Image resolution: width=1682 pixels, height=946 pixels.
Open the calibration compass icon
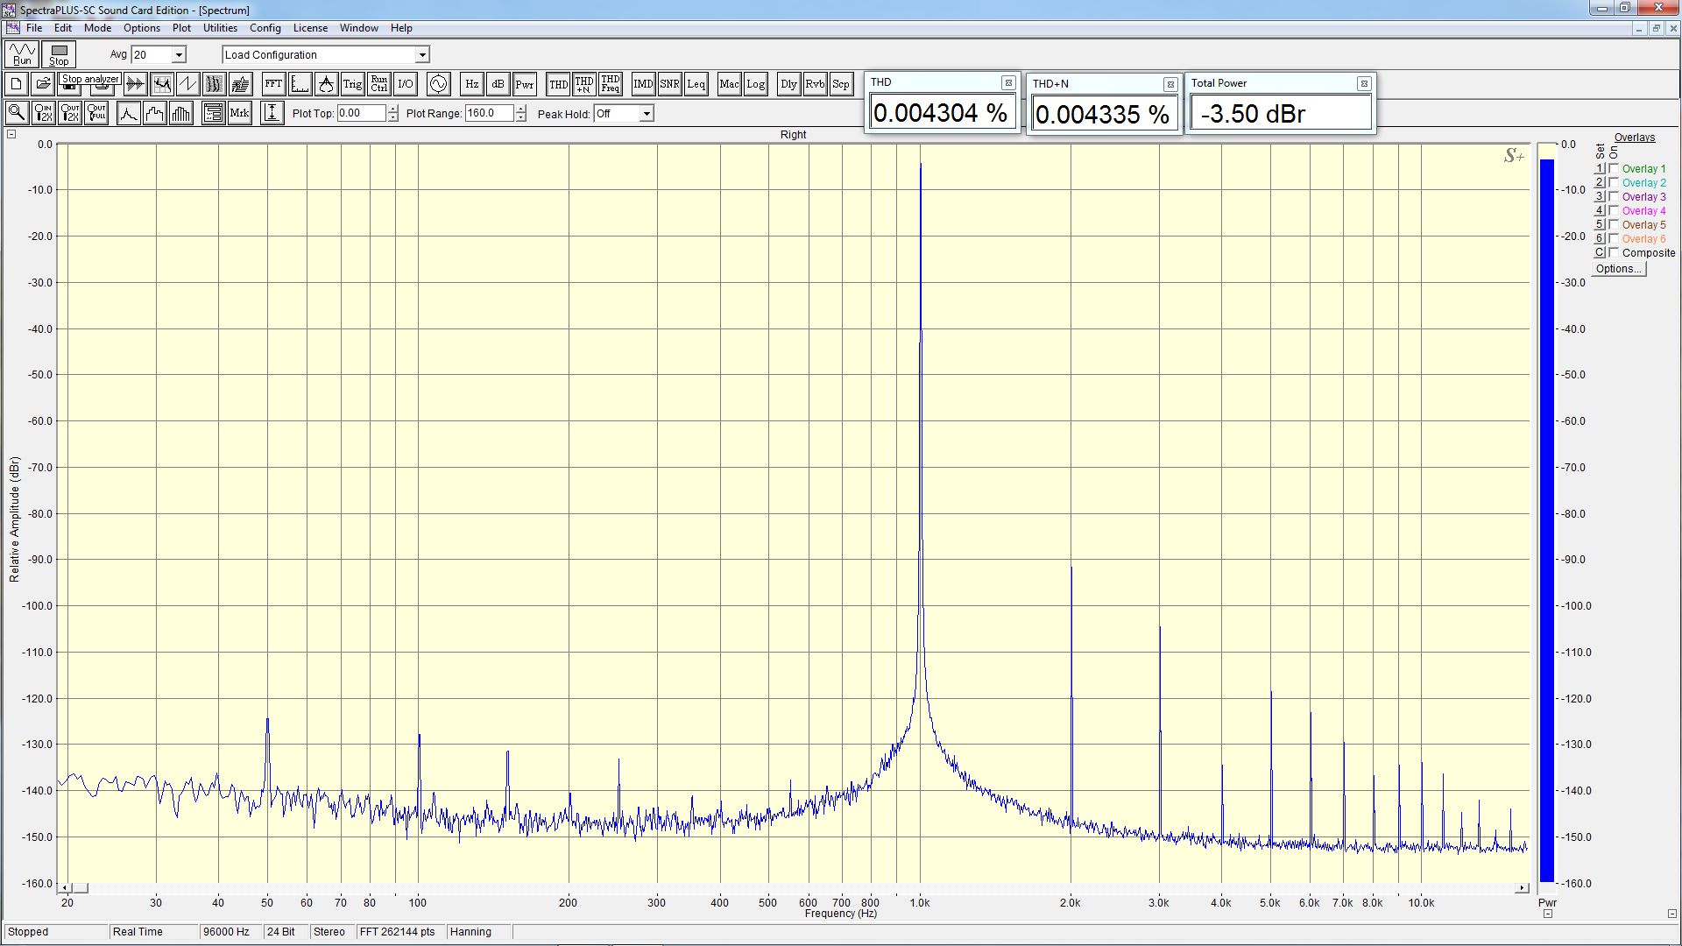pos(326,84)
